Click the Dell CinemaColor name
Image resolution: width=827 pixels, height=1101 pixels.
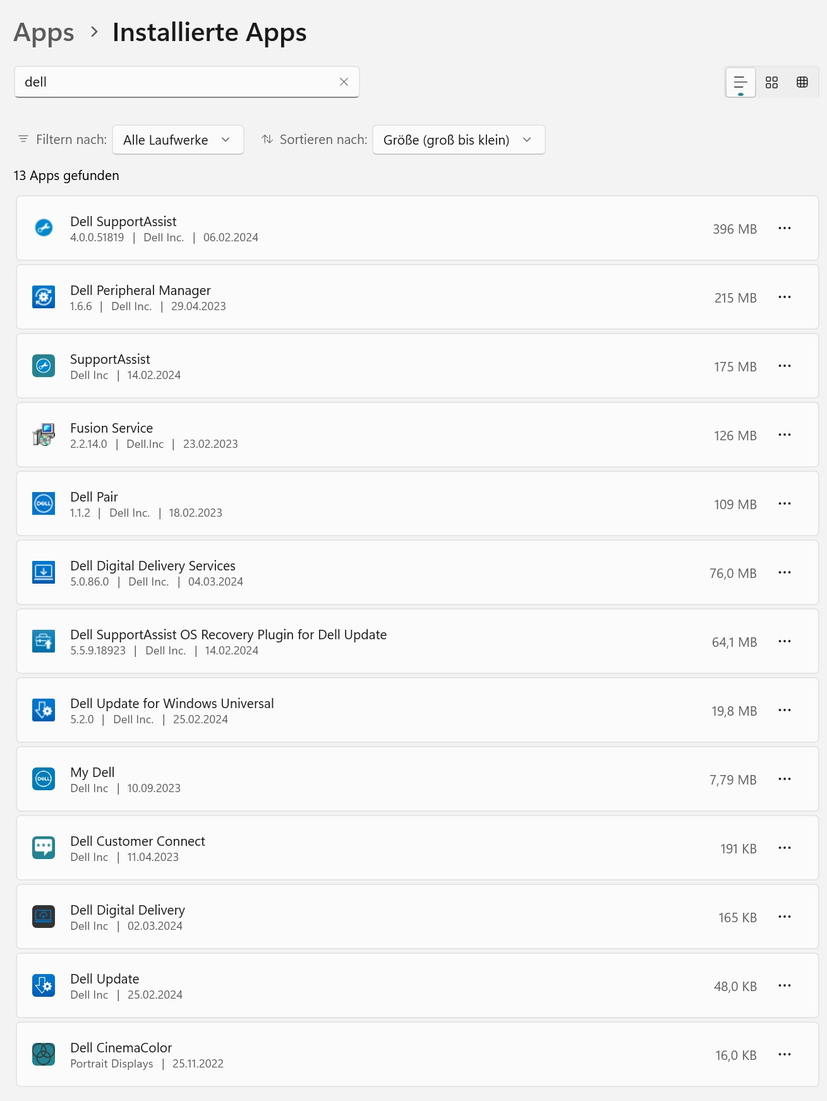click(121, 1048)
